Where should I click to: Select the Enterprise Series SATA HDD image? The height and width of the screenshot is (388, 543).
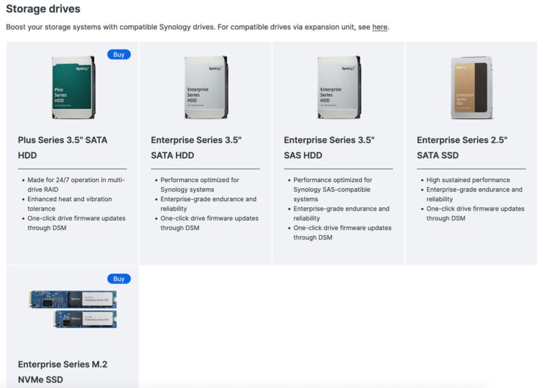click(x=206, y=87)
